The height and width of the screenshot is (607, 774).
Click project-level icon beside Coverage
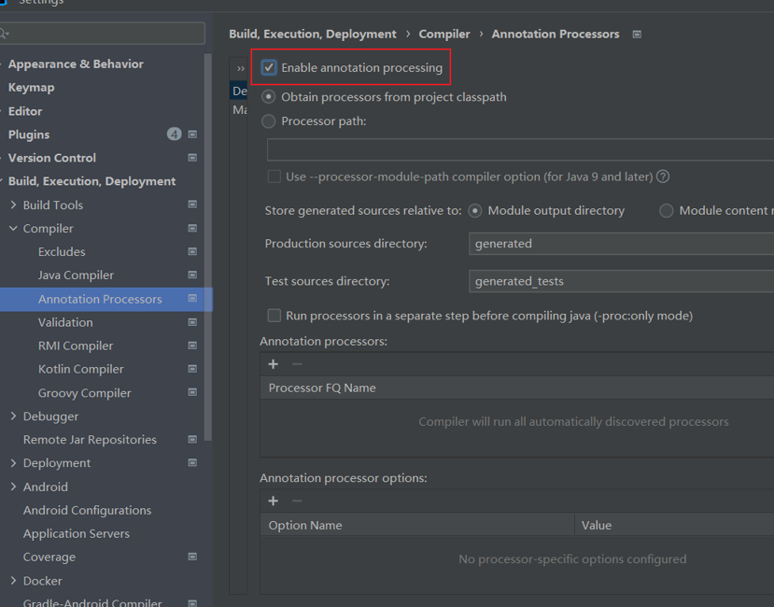point(192,557)
